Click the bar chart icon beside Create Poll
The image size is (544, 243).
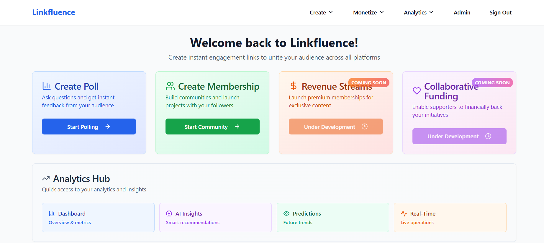46,86
